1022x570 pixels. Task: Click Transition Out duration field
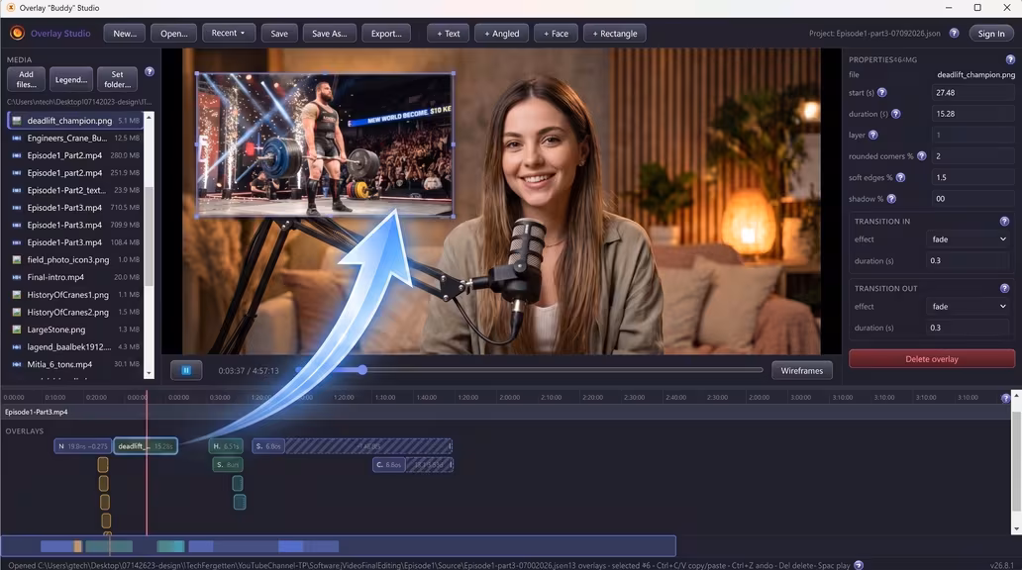pyautogui.click(x=968, y=328)
